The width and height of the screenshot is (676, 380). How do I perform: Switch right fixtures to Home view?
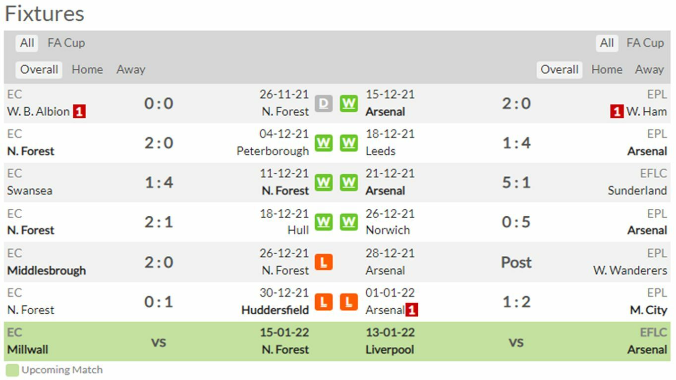click(607, 70)
